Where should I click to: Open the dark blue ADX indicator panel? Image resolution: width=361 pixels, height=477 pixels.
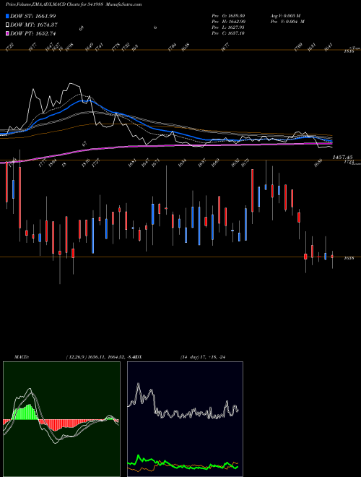[x=185, y=419]
